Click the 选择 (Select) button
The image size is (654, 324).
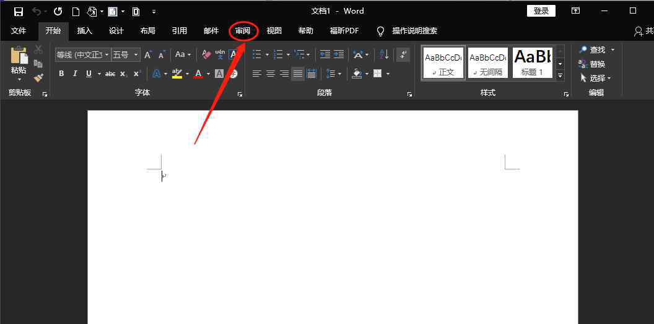point(596,79)
